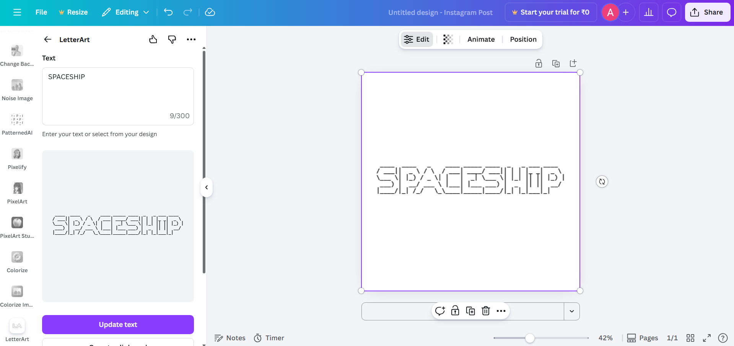Give thumbs up to LetterArt
Viewport: 734px width, 346px height.
[x=153, y=39]
